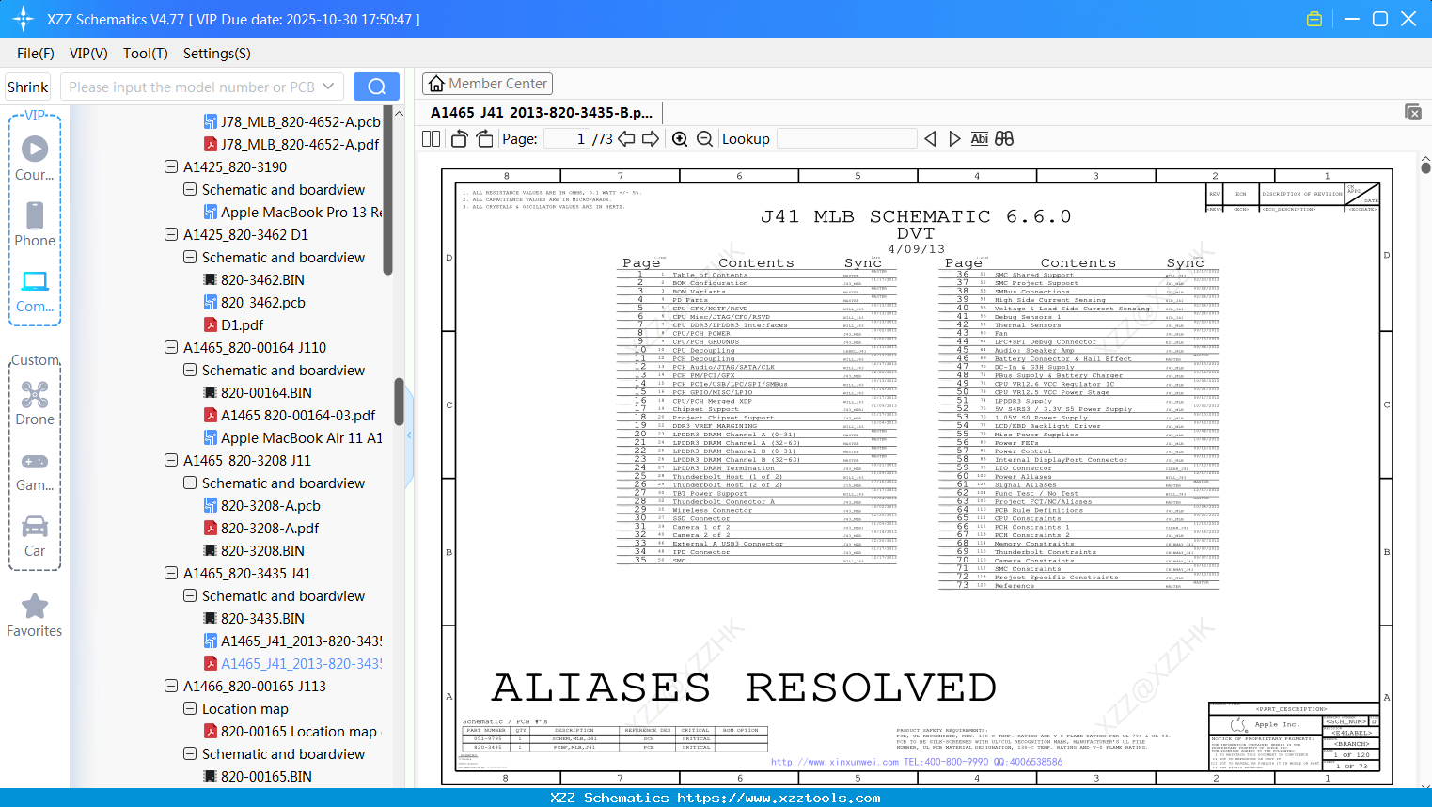Open A1465 820-00164-03.pdf schematic
Screen dimensions: 1432x807
pos(290,416)
